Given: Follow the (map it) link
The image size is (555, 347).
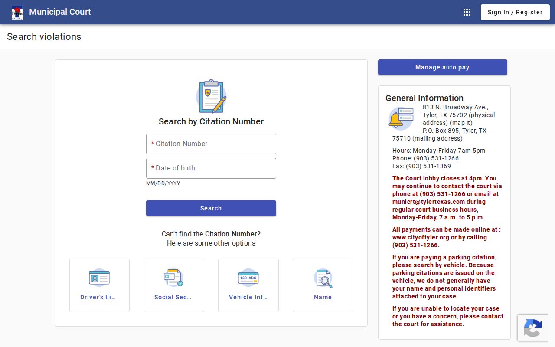Looking at the screenshot, I should tap(461, 123).
